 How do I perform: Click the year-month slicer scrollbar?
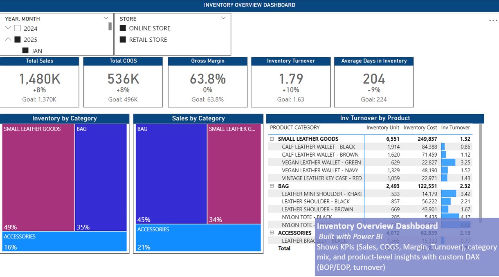coord(110,27)
